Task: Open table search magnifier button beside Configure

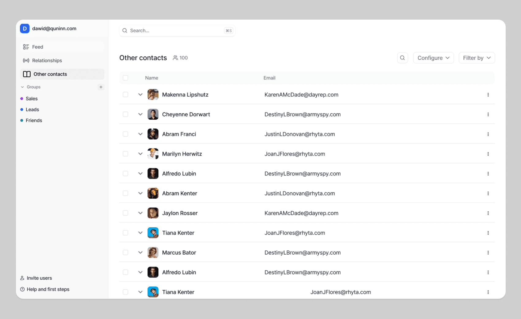Action: tap(402, 58)
